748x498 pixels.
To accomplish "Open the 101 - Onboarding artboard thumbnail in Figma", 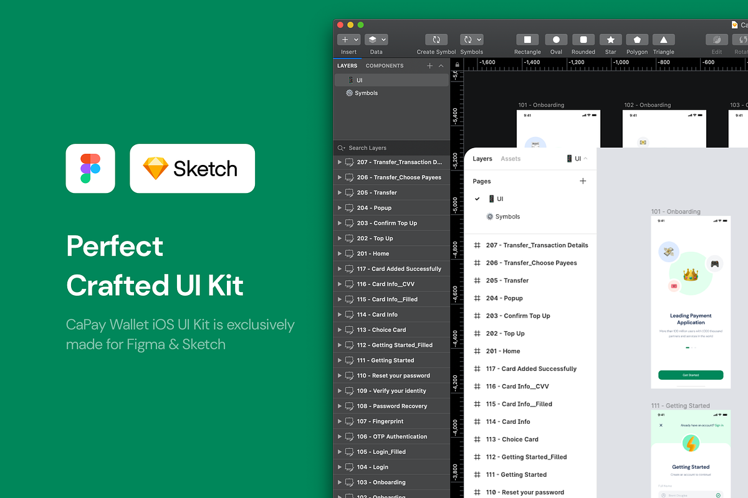I will [x=691, y=303].
